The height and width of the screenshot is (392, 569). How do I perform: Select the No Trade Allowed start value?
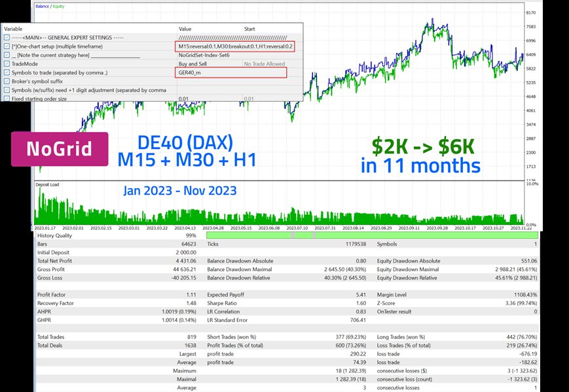(x=264, y=64)
